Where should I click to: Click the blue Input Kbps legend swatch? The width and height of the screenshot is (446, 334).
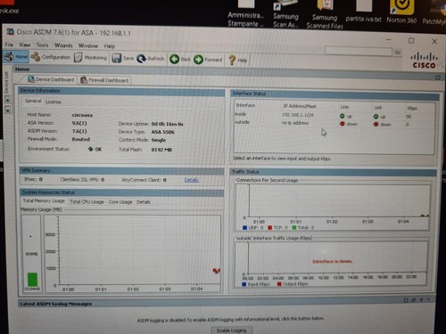(x=244, y=284)
